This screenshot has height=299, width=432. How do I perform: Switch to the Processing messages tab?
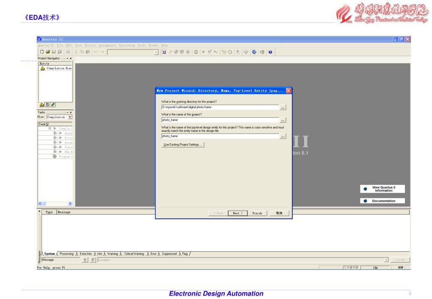66,254
